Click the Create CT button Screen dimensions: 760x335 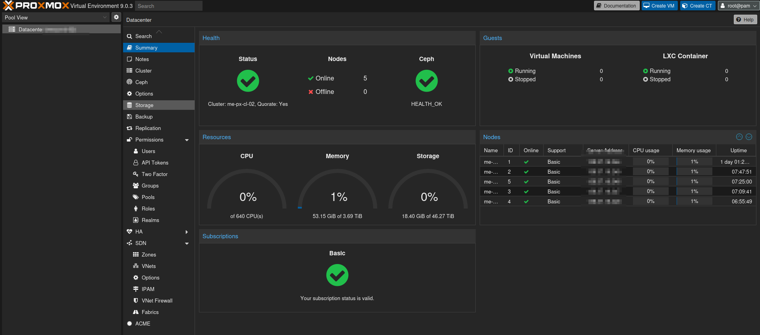tap(698, 6)
